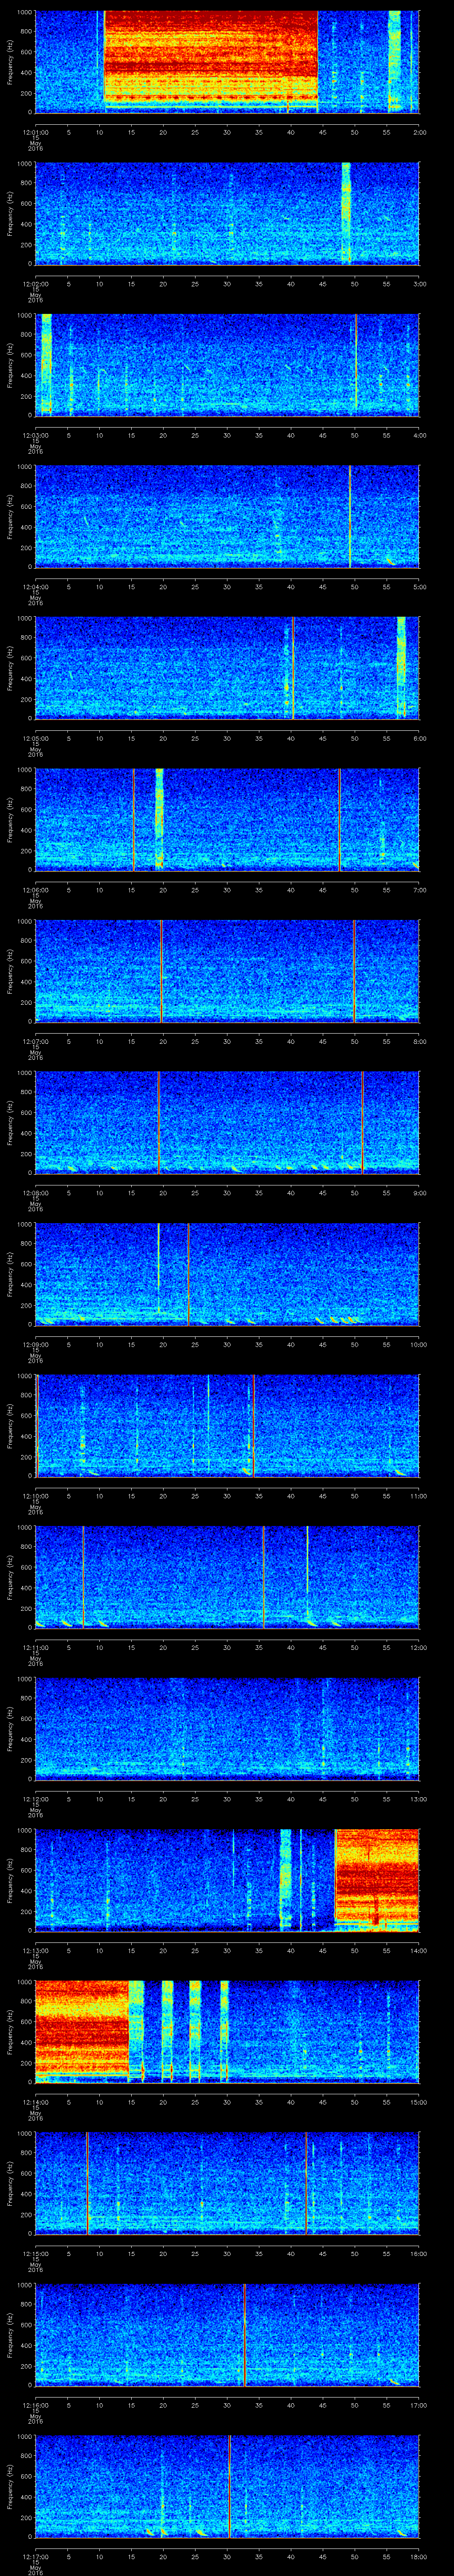Screen dimensions: 454x2576
Task: Open the spectrogram panel starting at 12:02:00
Action: (x=227, y=213)
